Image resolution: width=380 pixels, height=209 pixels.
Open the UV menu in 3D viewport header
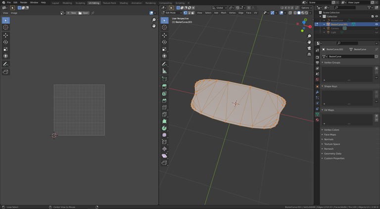click(x=255, y=13)
